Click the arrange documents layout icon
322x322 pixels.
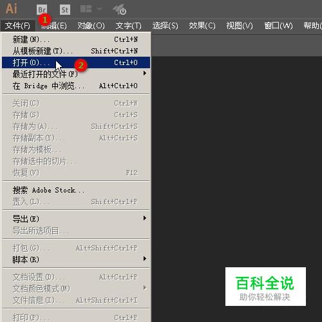(86, 9)
